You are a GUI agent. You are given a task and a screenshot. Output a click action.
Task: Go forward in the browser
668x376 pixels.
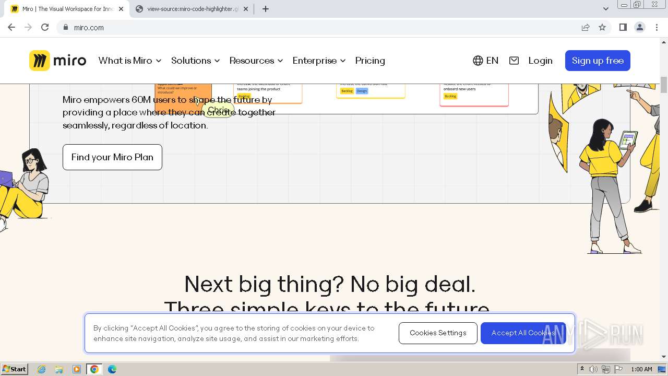(x=28, y=27)
